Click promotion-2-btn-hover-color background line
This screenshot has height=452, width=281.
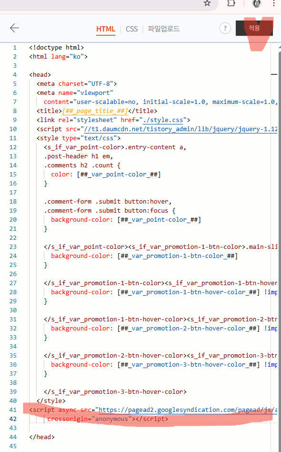click(x=164, y=329)
